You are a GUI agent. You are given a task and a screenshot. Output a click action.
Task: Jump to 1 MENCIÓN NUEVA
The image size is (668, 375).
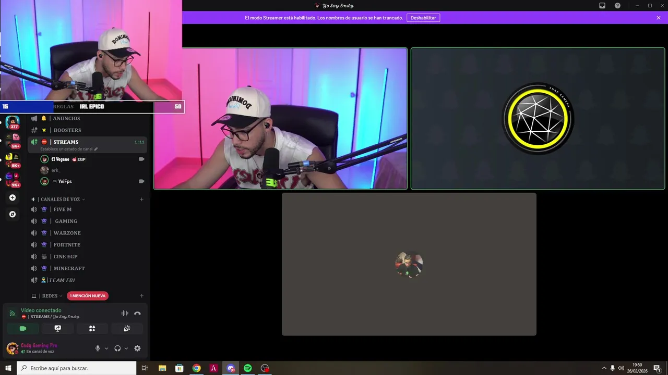(x=88, y=296)
